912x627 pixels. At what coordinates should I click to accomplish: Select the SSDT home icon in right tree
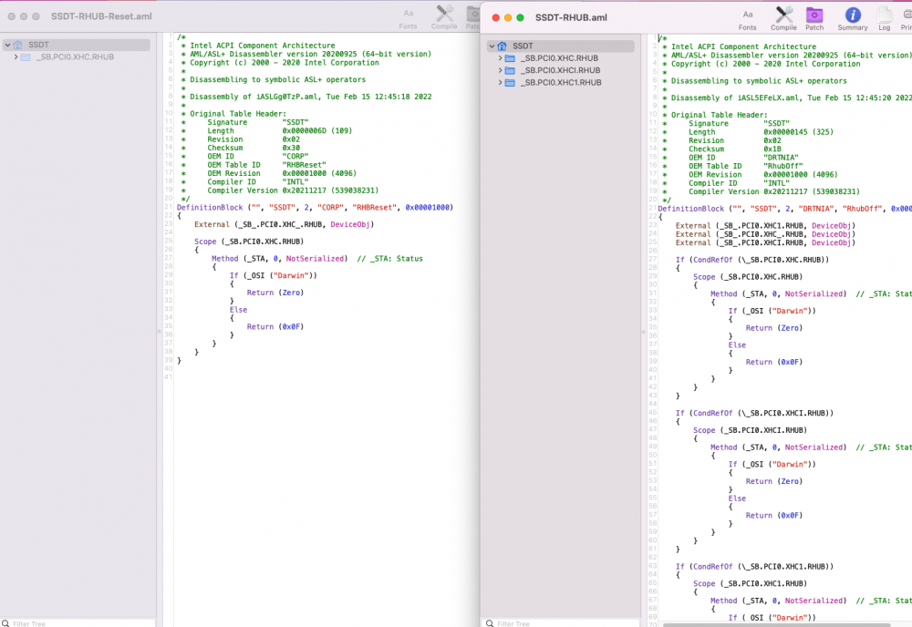click(x=502, y=46)
